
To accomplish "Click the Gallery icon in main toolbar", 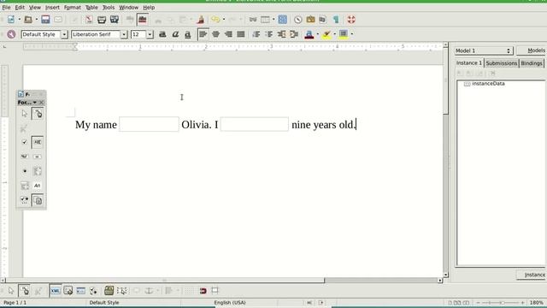I will coord(310,20).
